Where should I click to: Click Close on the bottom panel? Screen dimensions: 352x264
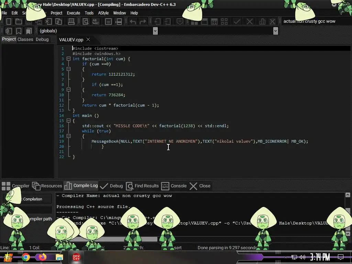pyautogui.click(x=200, y=186)
